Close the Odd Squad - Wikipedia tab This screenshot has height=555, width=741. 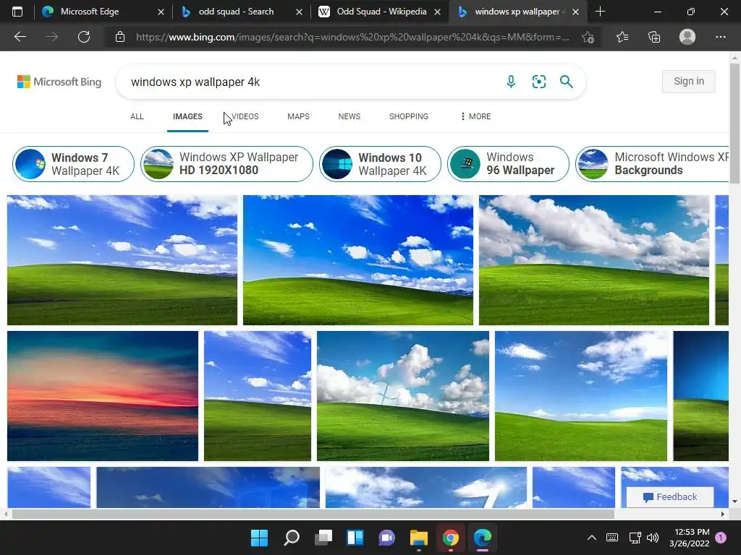tap(438, 12)
